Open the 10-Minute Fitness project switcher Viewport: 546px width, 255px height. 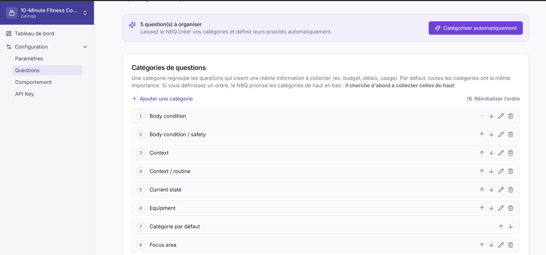(x=85, y=13)
